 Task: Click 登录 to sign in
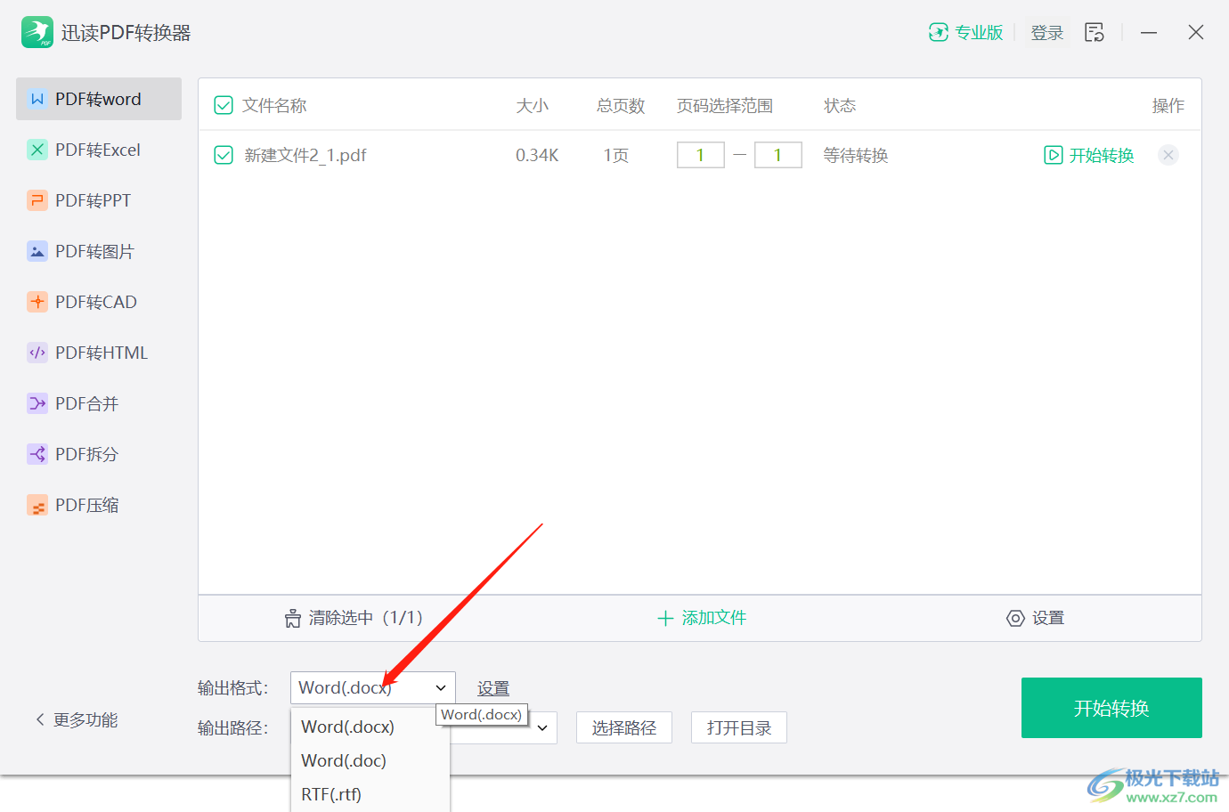[x=1047, y=33]
